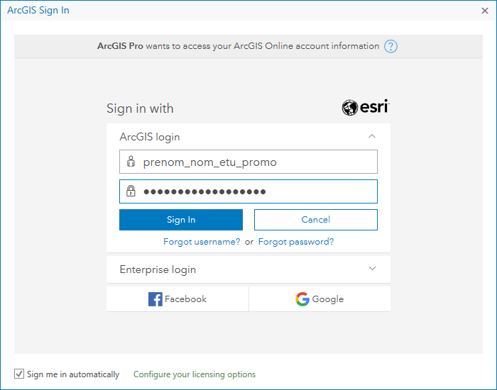Viewport: 497px width, 390px height.
Task: Click the padlock icon in password field
Action: click(131, 191)
